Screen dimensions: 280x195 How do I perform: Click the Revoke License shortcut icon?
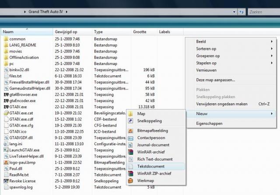coord(6,181)
